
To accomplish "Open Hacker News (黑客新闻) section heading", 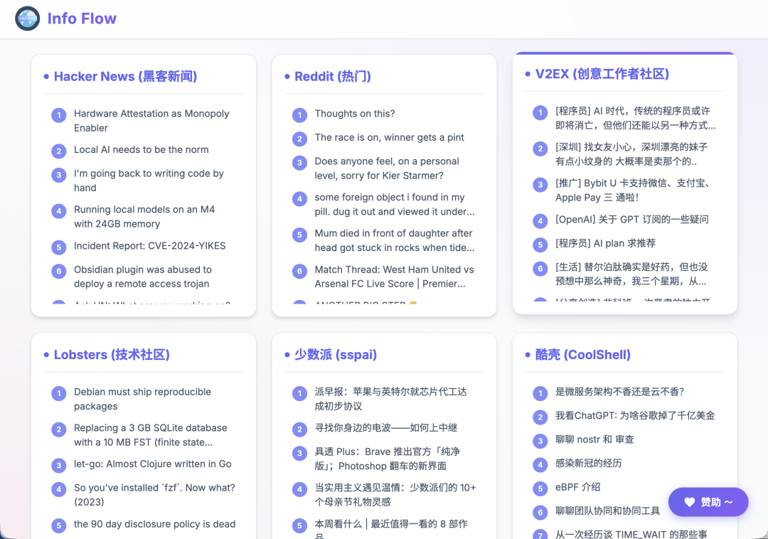I will [x=125, y=76].
